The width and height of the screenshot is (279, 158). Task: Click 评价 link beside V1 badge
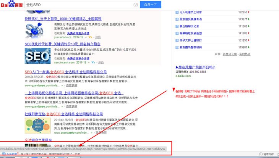coord(101,62)
